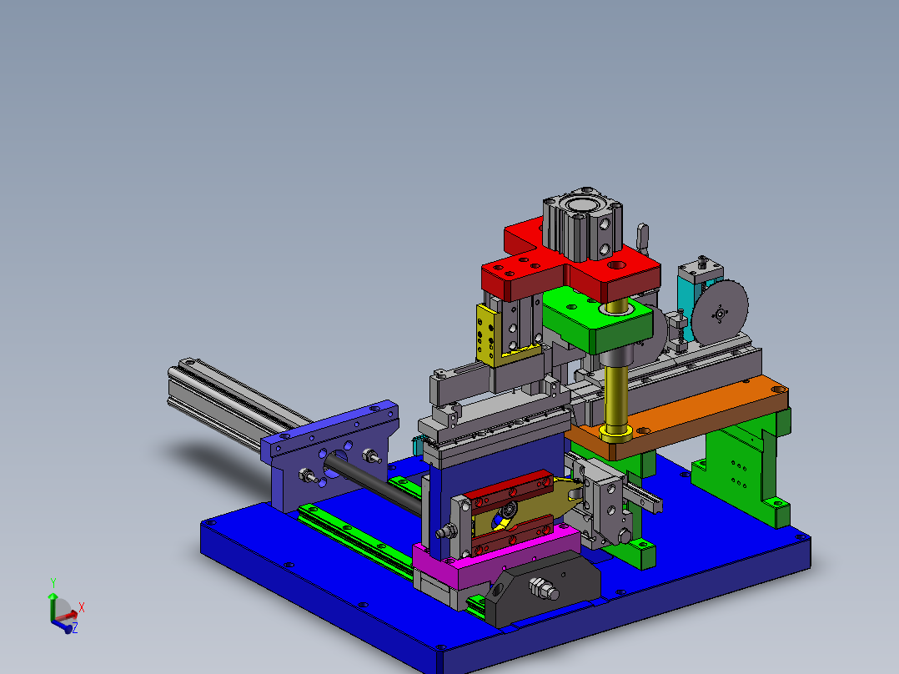Viewport: 899px width, 674px height.
Task: Click the red X axis on the orientation triad
Action: 67,616
